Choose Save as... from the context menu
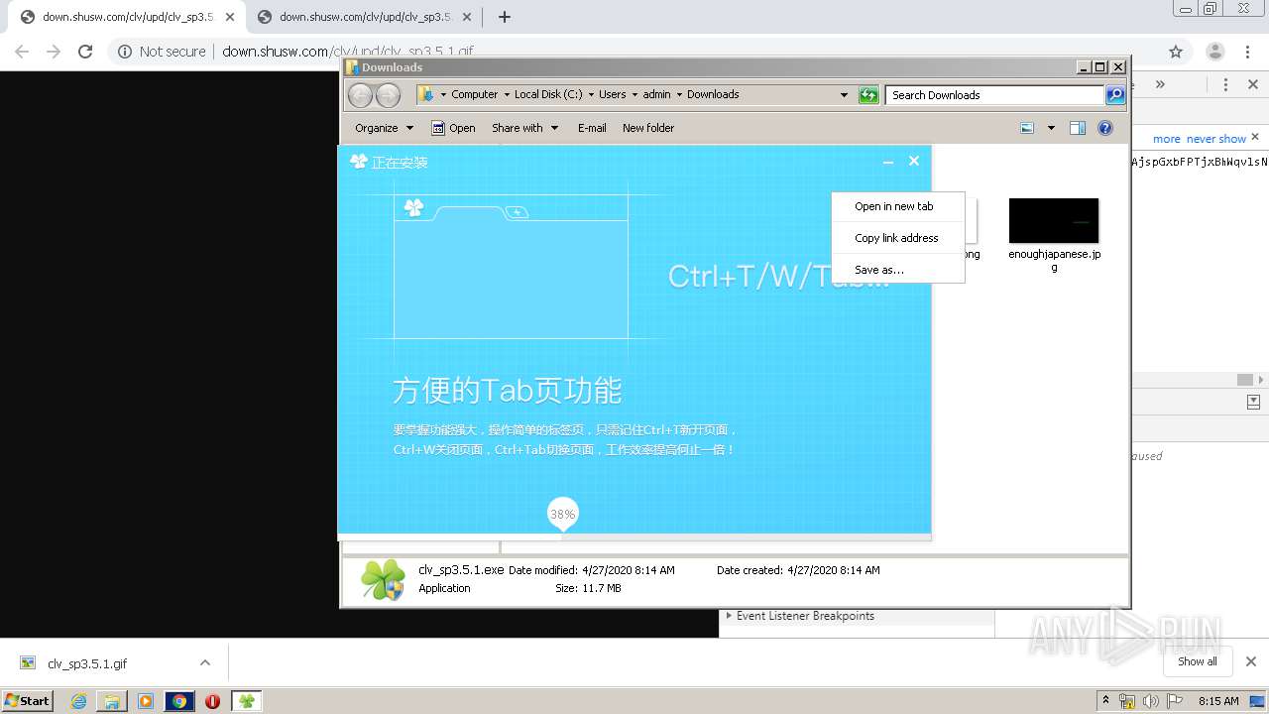The width and height of the screenshot is (1269, 714). coord(897,270)
